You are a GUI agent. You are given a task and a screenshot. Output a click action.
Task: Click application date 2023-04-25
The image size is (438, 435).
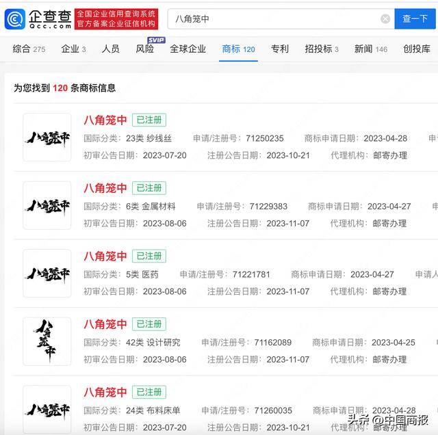(x=394, y=343)
